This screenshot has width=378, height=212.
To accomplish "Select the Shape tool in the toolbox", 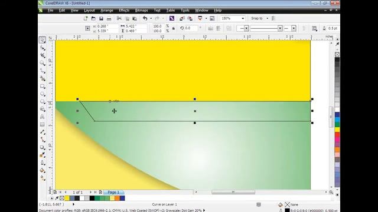I will pyautogui.click(x=43, y=48).
